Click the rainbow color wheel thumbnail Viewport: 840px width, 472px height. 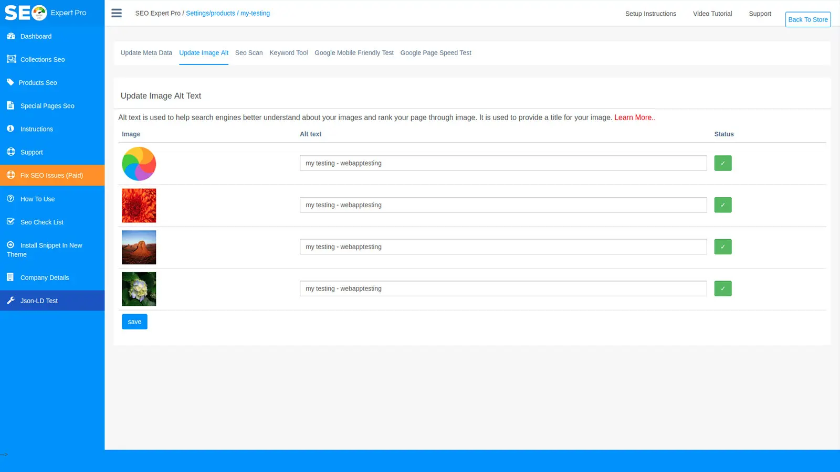point(139,163)
